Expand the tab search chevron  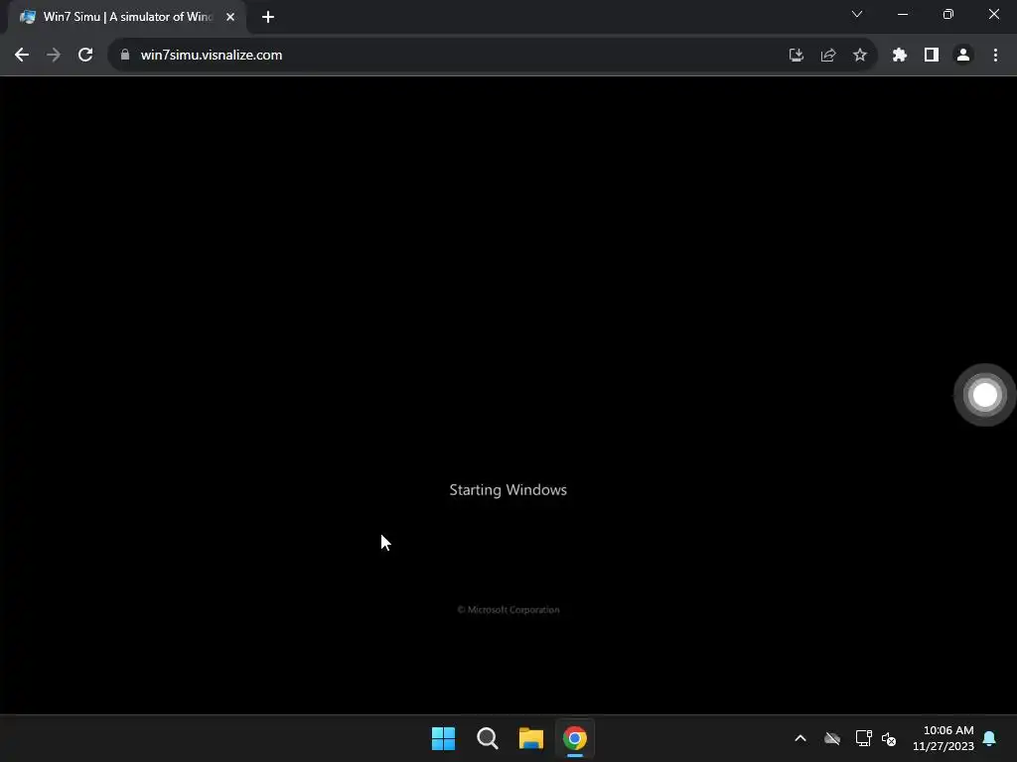(x=857, y=14)
